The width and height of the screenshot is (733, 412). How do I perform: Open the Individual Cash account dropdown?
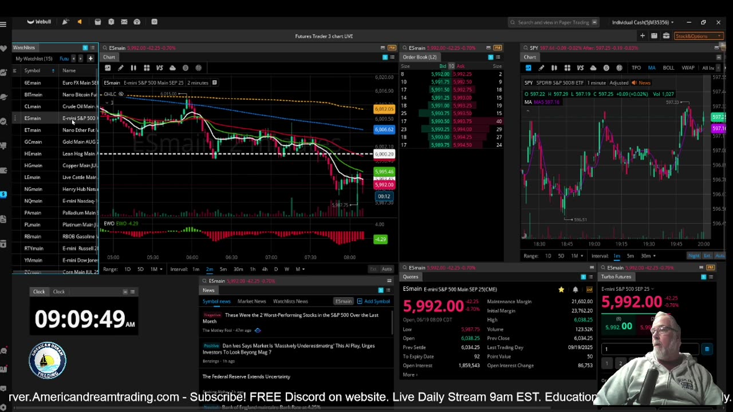pyautogui.click(x=643, y=22)
